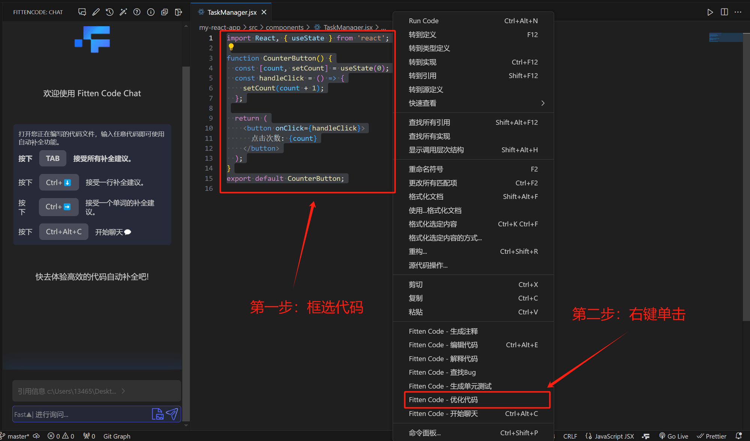The image size is (750, 441).
Task: Open errors and warnings count in status bar
Action: point(61,436)
